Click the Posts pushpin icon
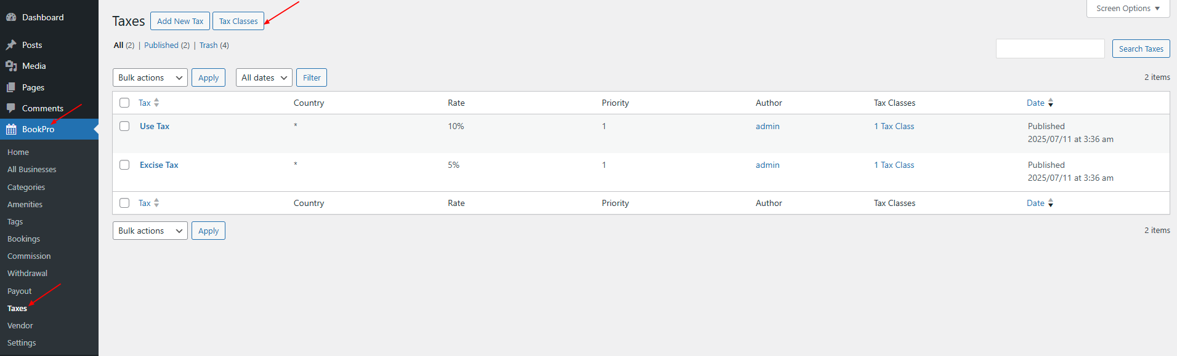 pos(11,45)
